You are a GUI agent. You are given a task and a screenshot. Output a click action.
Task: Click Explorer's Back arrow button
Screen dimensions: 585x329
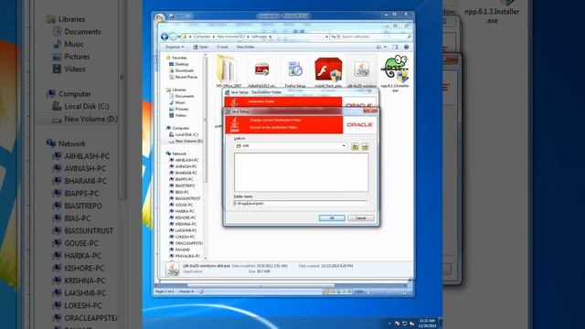[165, 37]
